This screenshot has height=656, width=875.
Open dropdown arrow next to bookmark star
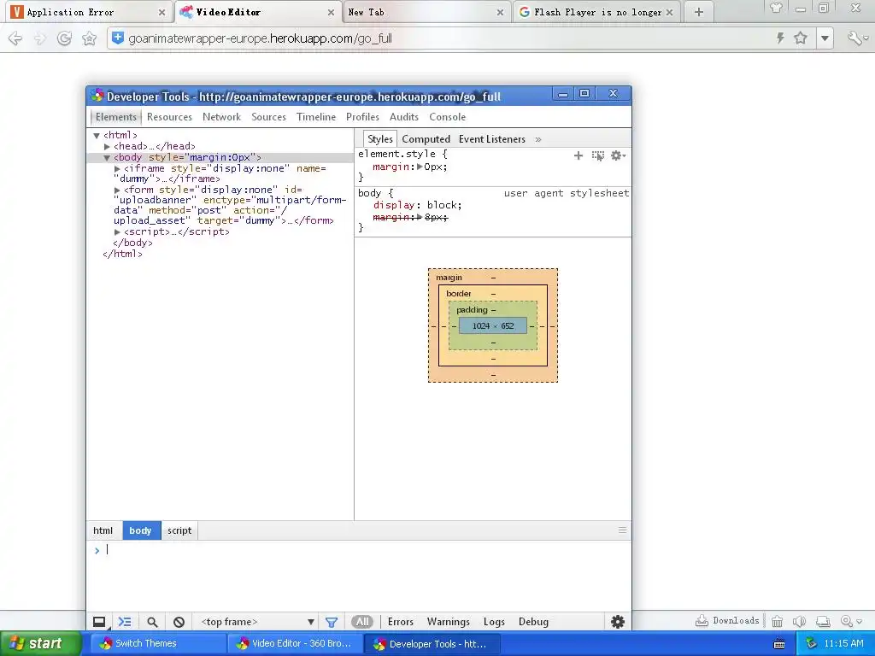pyautogui.click(x=825, y=38)
